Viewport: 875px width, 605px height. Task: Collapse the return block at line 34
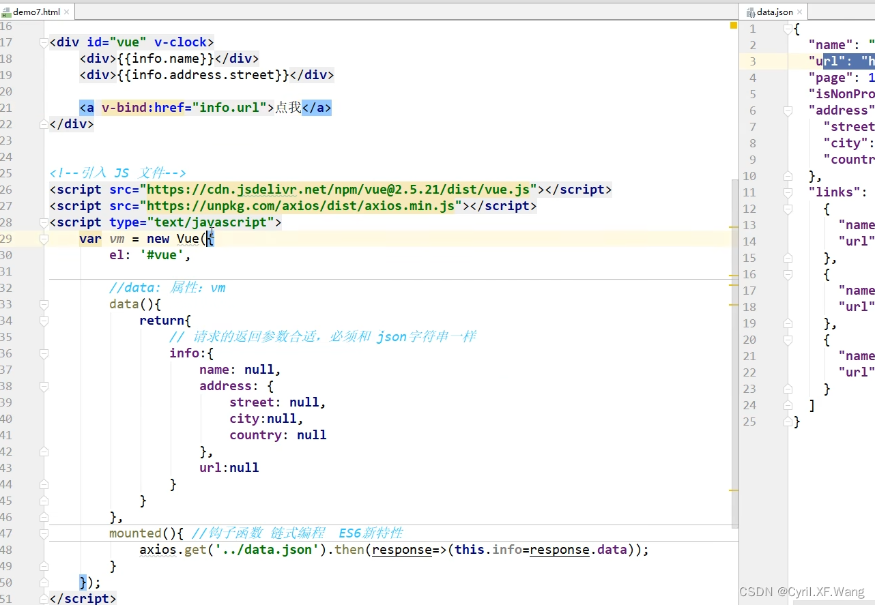coord(44,321)
